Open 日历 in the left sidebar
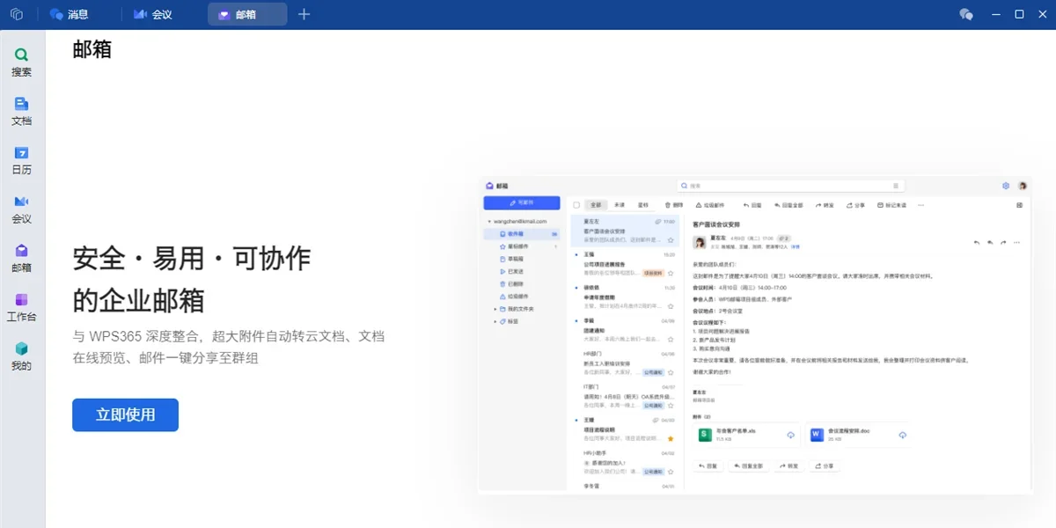This screenshot has height=528, width=1056. [22, 161]
